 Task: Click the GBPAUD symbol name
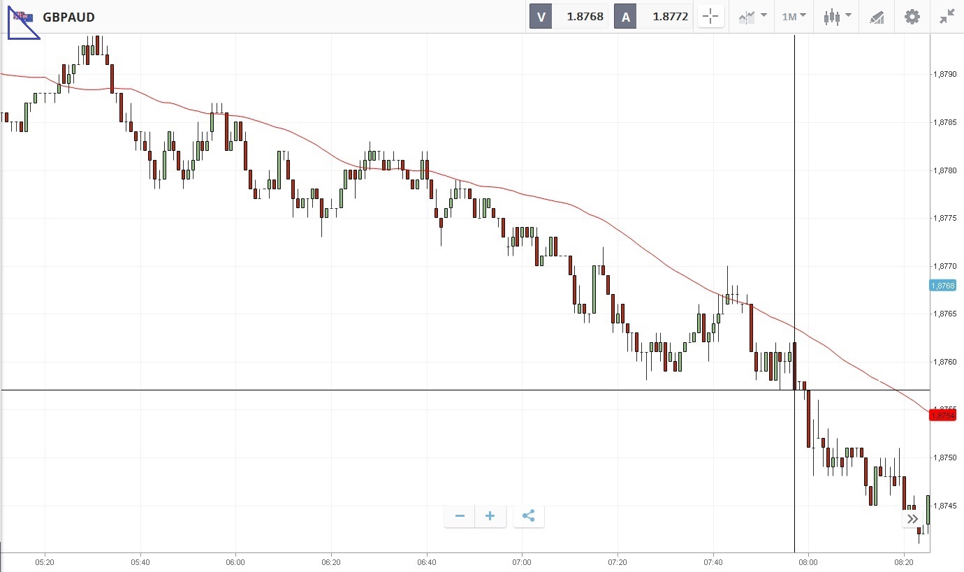tap(68, 17)
